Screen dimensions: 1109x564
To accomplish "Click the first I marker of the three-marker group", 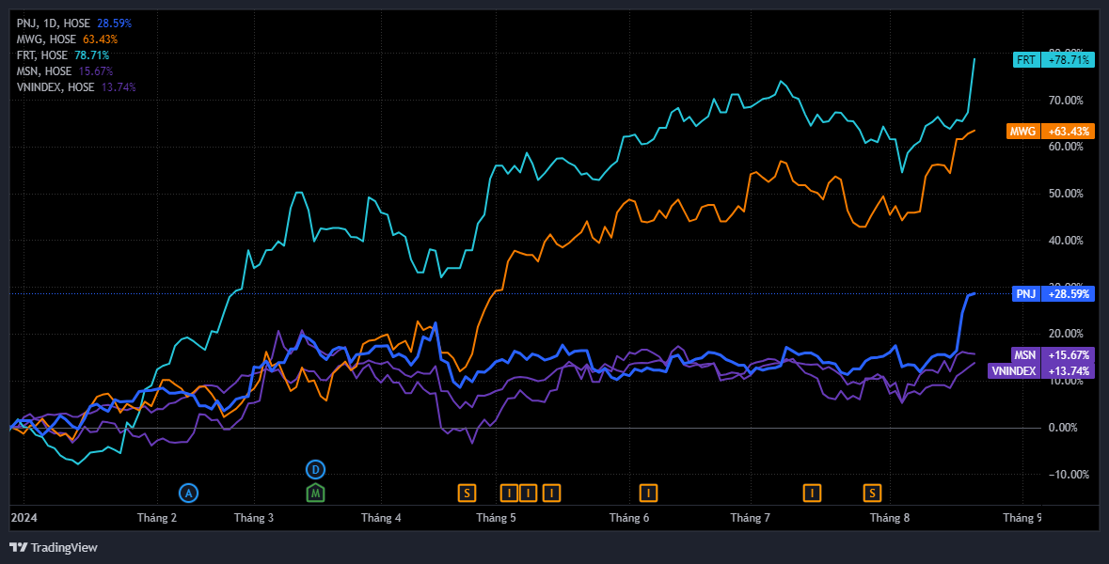I will tap(509, 493).
